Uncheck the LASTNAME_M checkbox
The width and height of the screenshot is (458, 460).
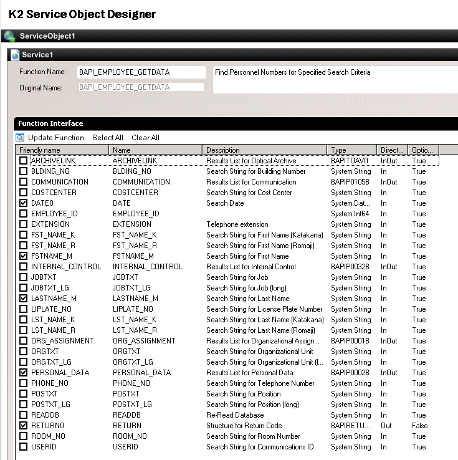tap(24, 299)
